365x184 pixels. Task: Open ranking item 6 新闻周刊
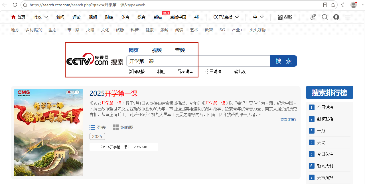pyautogui.click(x=325, y=166)
